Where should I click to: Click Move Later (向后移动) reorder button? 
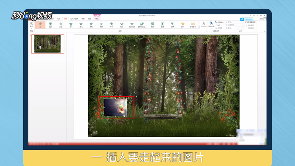pos(250,28)
